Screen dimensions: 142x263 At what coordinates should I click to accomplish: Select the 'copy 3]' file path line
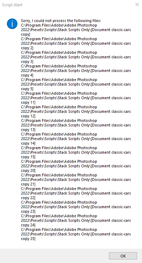click(x=76, y=57)
